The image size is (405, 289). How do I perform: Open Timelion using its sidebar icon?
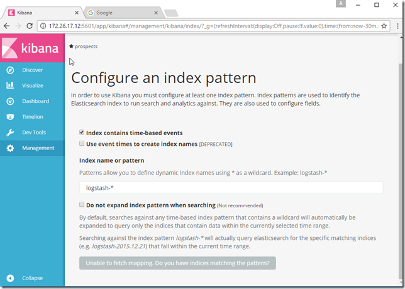coord(10,117)
